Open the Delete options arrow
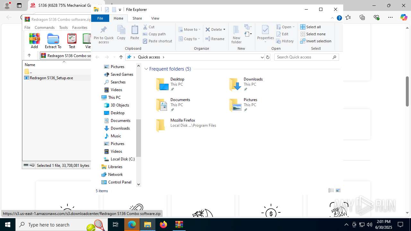 (224, 30)
